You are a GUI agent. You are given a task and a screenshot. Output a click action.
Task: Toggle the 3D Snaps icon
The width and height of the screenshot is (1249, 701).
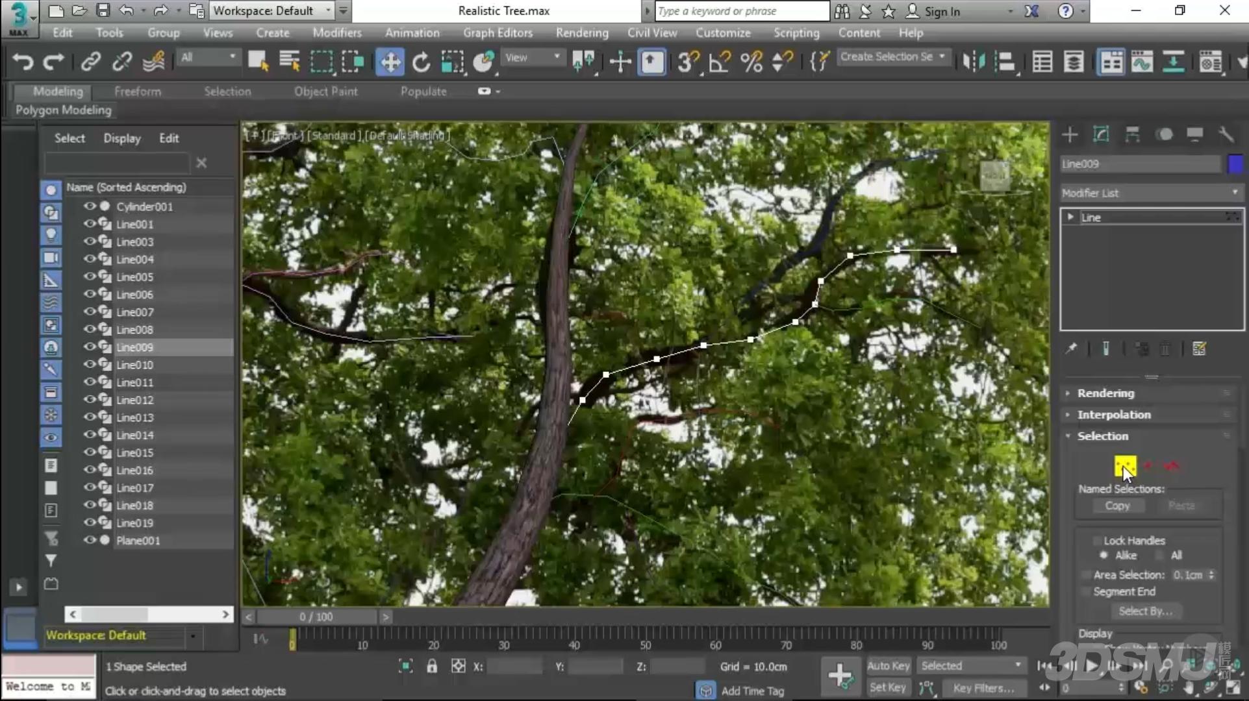click(x=688, y=62)
